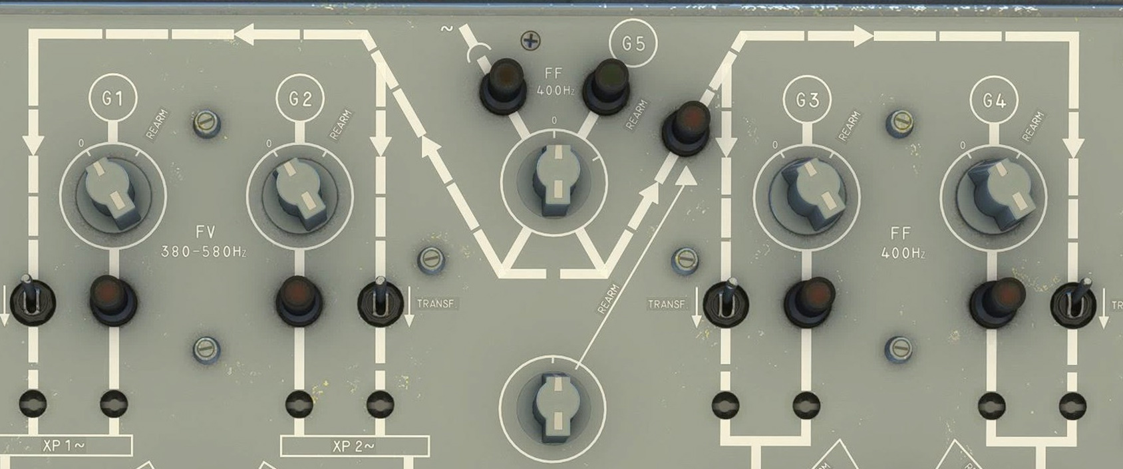This screenshot has height=469, width=1123.
Task: Turn the G1 generator rotary knob
Action: 112,194
